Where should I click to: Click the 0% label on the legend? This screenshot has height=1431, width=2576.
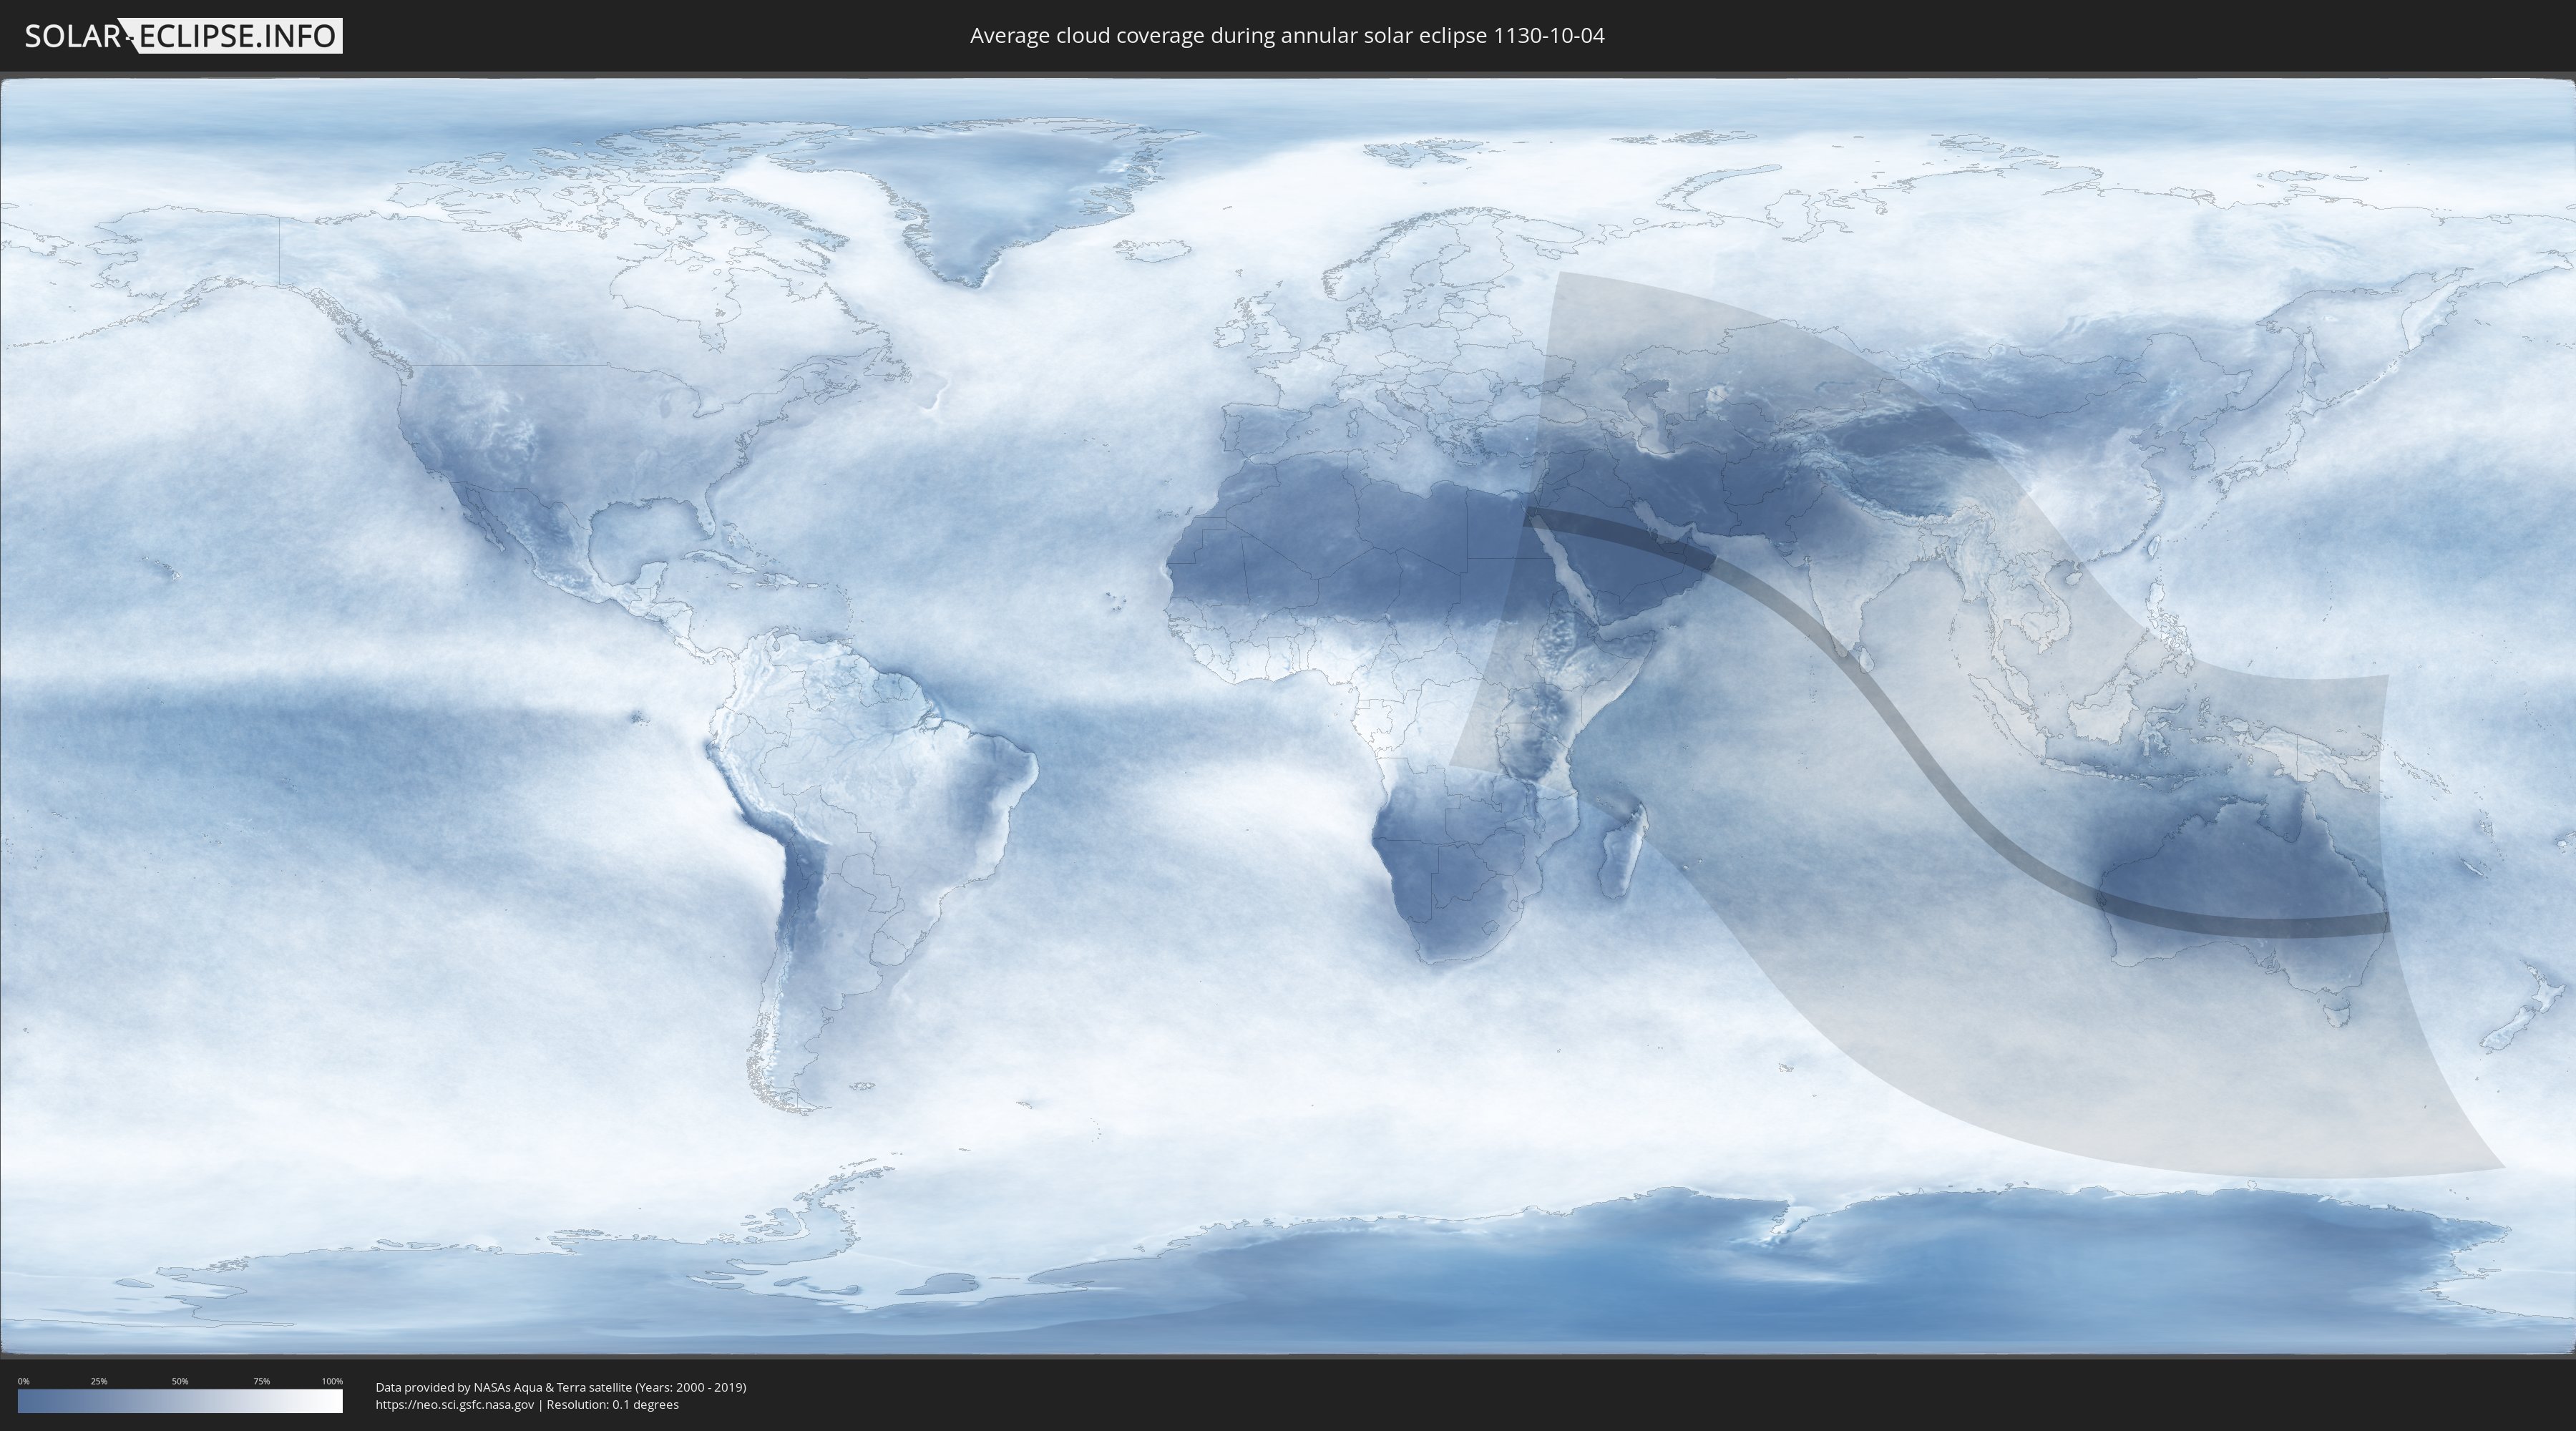(23, 1381)
